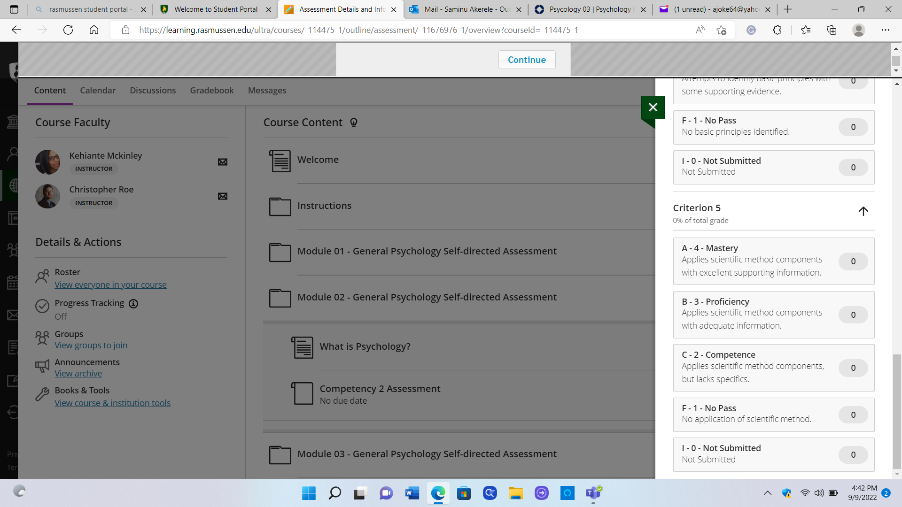Screen dimensions: 902x507
Task: Select the C - 2 - Competence rubric level
Action: (x=773, y=368)
